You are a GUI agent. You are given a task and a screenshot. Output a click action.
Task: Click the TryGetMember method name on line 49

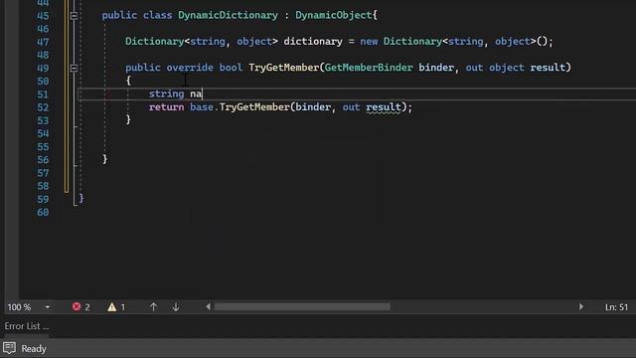point(283,68)
